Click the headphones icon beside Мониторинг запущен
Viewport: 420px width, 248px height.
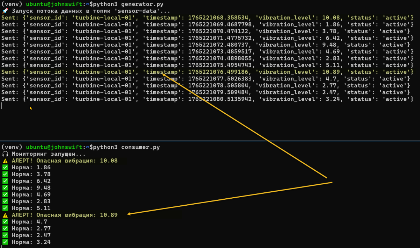(5, 154)
